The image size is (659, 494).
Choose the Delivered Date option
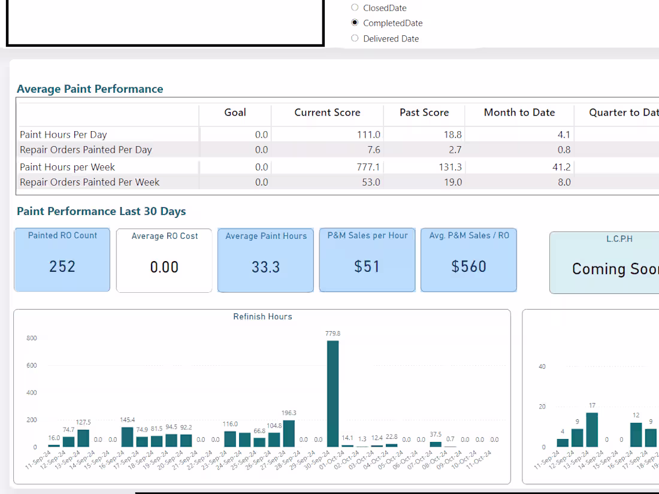point(354,38)
